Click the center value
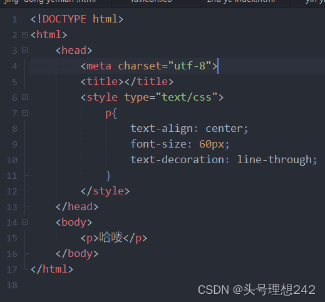This screenshot has height=302, width=325. (224, 129)
